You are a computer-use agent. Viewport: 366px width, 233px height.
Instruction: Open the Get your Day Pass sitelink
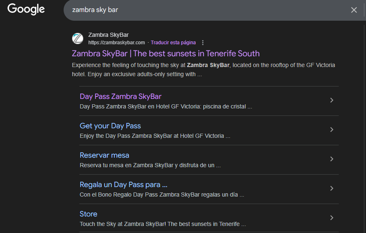tap(110, 126)
